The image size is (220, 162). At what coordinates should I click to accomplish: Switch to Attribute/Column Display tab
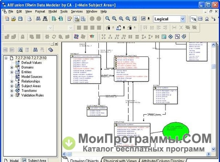click(163, 160)
